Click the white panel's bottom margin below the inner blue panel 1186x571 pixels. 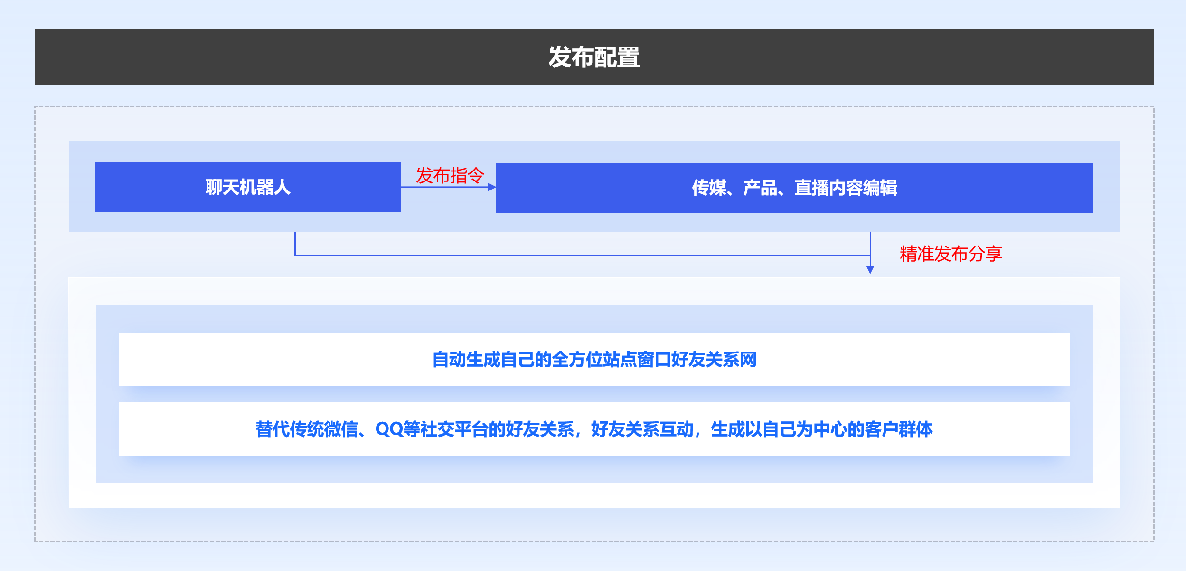(593, 495)
